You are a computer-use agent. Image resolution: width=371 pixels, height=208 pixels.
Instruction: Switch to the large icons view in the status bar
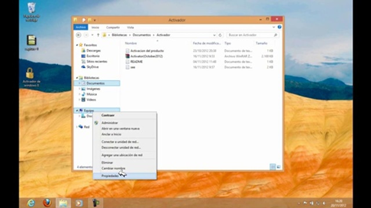pyautogui.click(x=279, y=167)
